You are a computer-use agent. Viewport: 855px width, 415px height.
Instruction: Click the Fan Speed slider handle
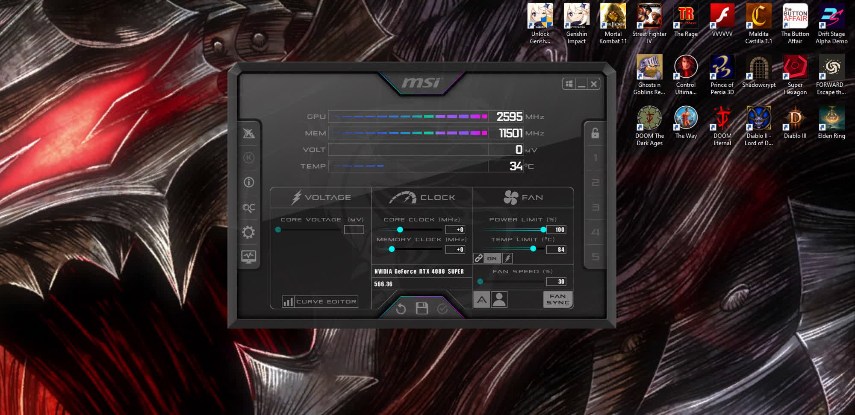(480, 282)
